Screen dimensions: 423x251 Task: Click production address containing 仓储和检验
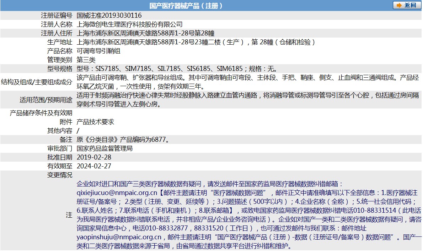(x=196, y=42)
